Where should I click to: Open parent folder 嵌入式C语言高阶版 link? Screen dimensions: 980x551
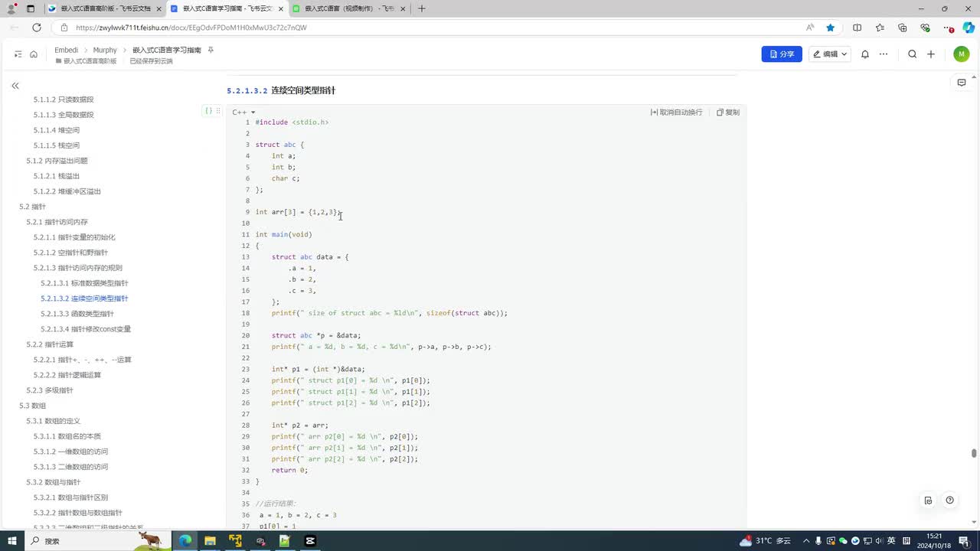coord(86,61)
